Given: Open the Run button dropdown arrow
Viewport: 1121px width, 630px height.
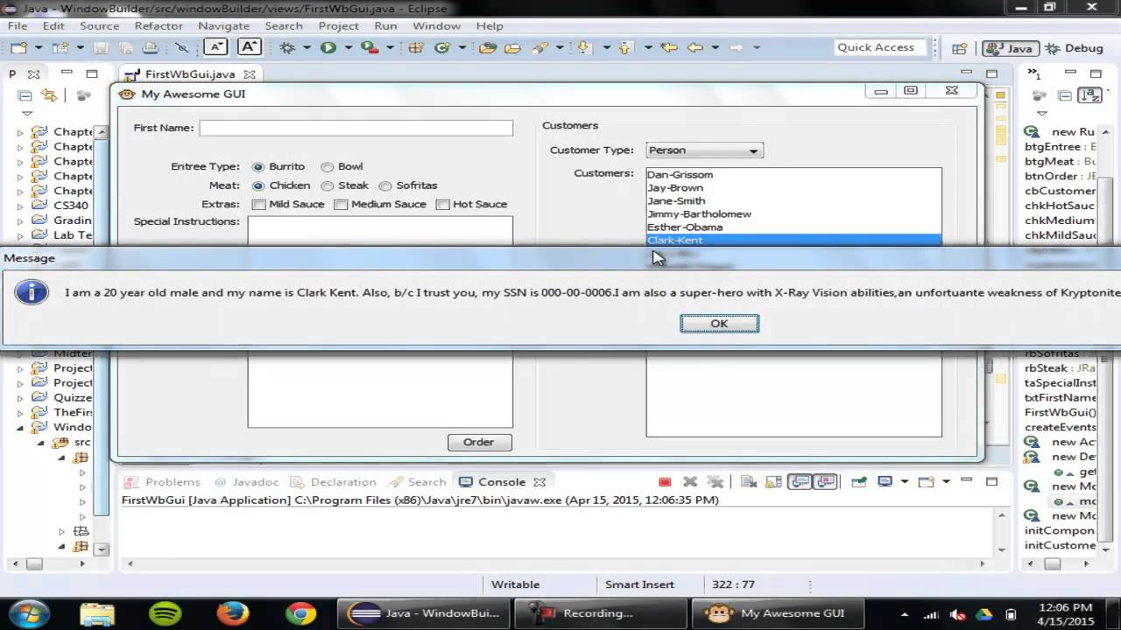Looking at the screenshot, I should coord(348,48).
